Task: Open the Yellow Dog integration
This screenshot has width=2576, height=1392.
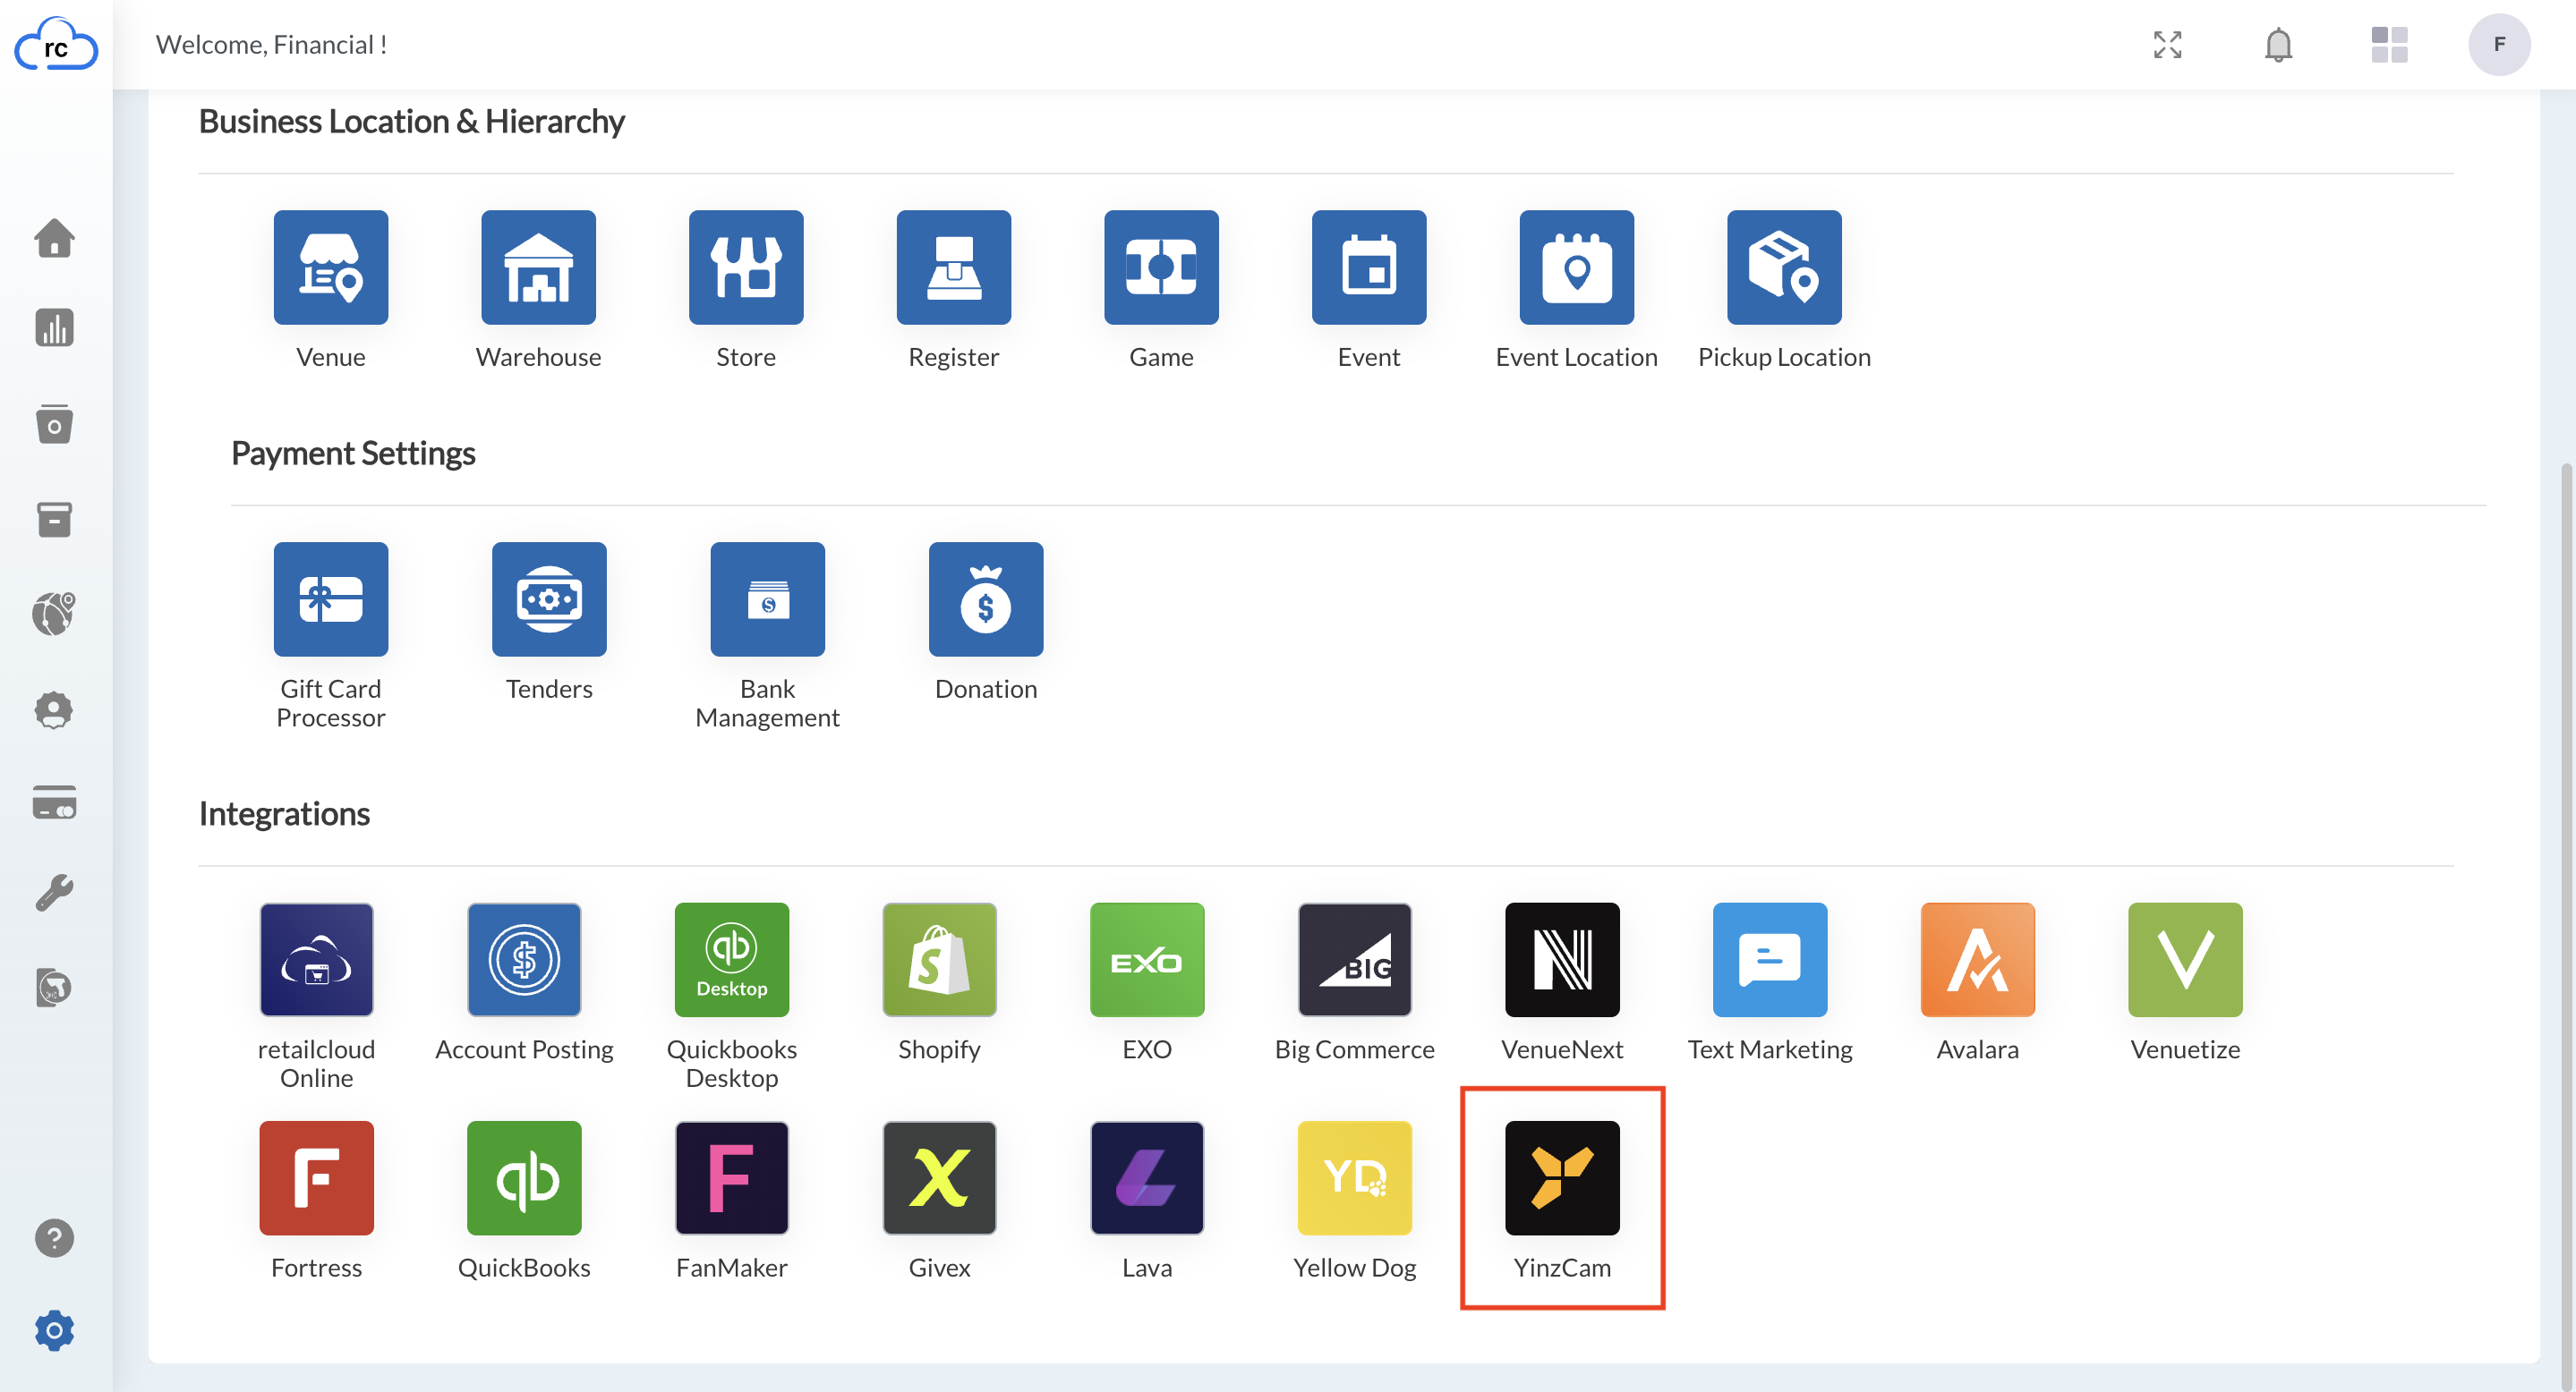Action: [x=1355, y=1178]
